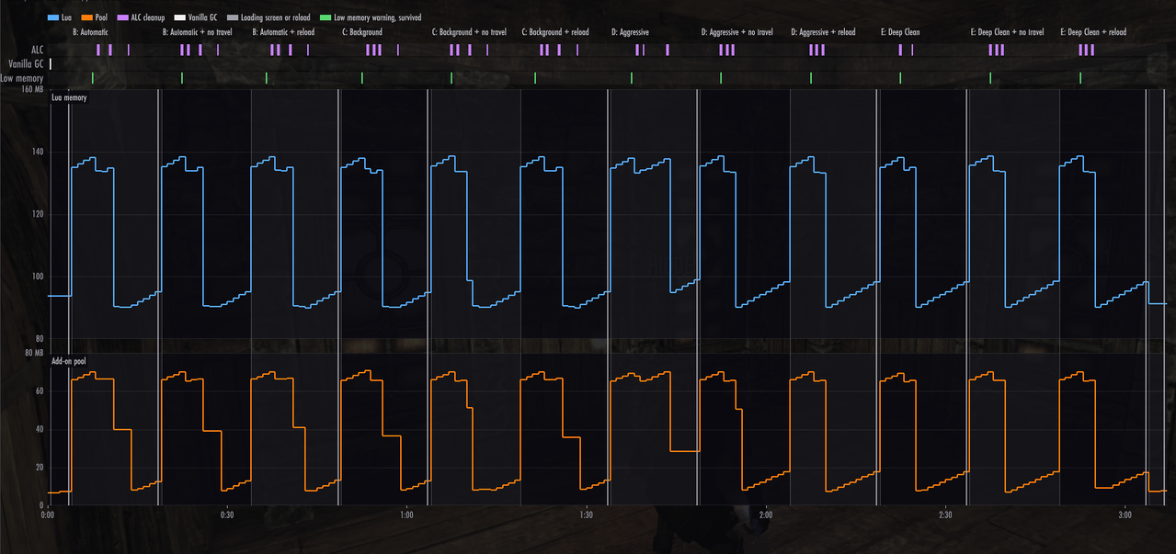The width and height of the screenshot is (1176, 554).
Task: Click the '0:00' time axis label
Action: point(48,514)
